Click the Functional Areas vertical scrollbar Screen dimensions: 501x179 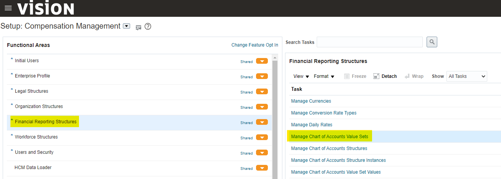(x=274, y=114)
